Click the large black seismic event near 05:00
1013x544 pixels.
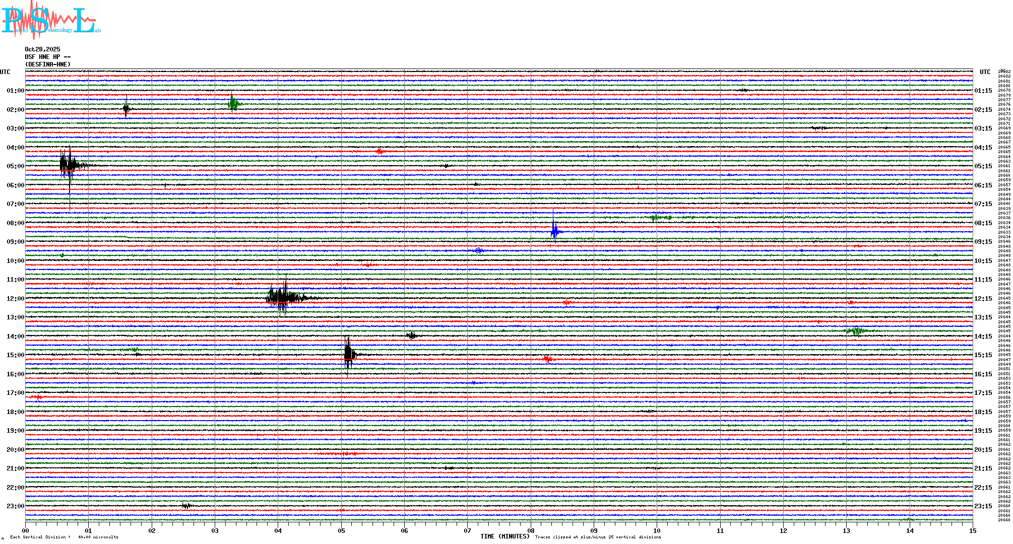click(69, 165)
